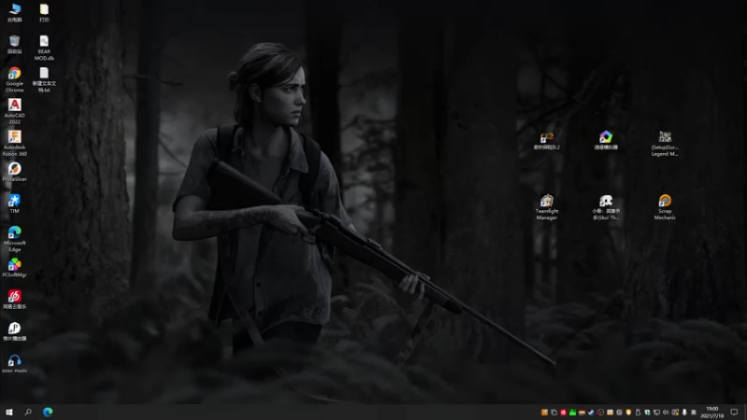Select the white P photo player shortcut
This screenshot has width=747, height=420.
pyautogui.click(x=15, y=331)
